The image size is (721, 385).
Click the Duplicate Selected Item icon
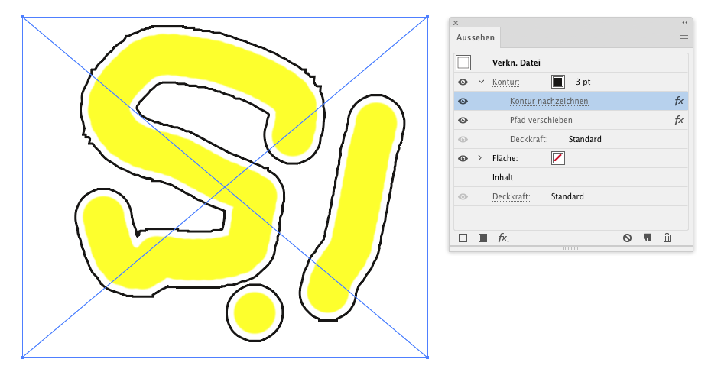648,238
